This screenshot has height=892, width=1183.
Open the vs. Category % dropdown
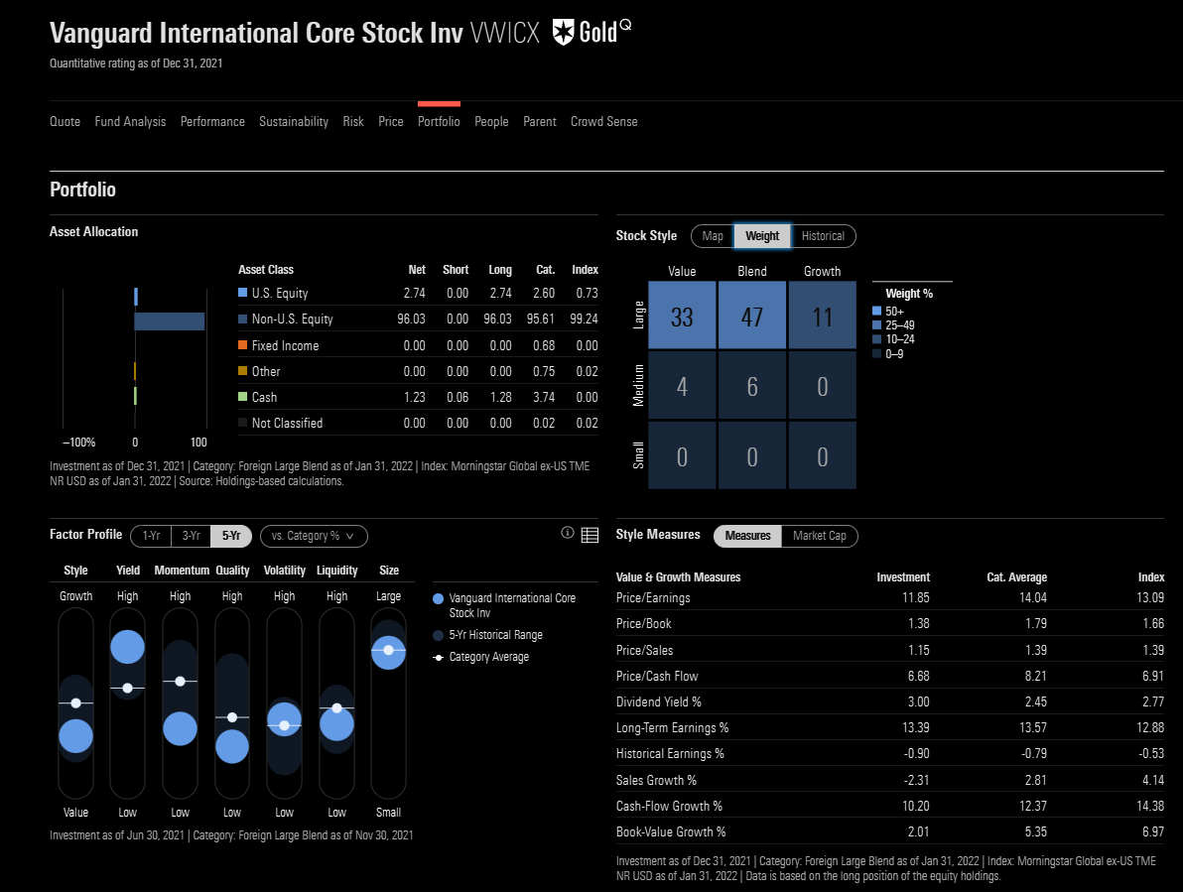(314, 536)
